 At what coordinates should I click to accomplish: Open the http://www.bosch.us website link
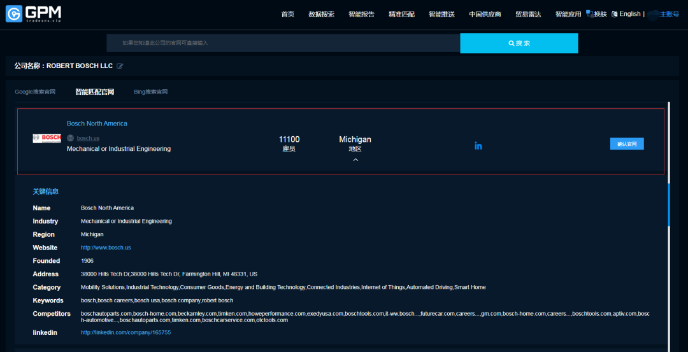tap(106, 248)
